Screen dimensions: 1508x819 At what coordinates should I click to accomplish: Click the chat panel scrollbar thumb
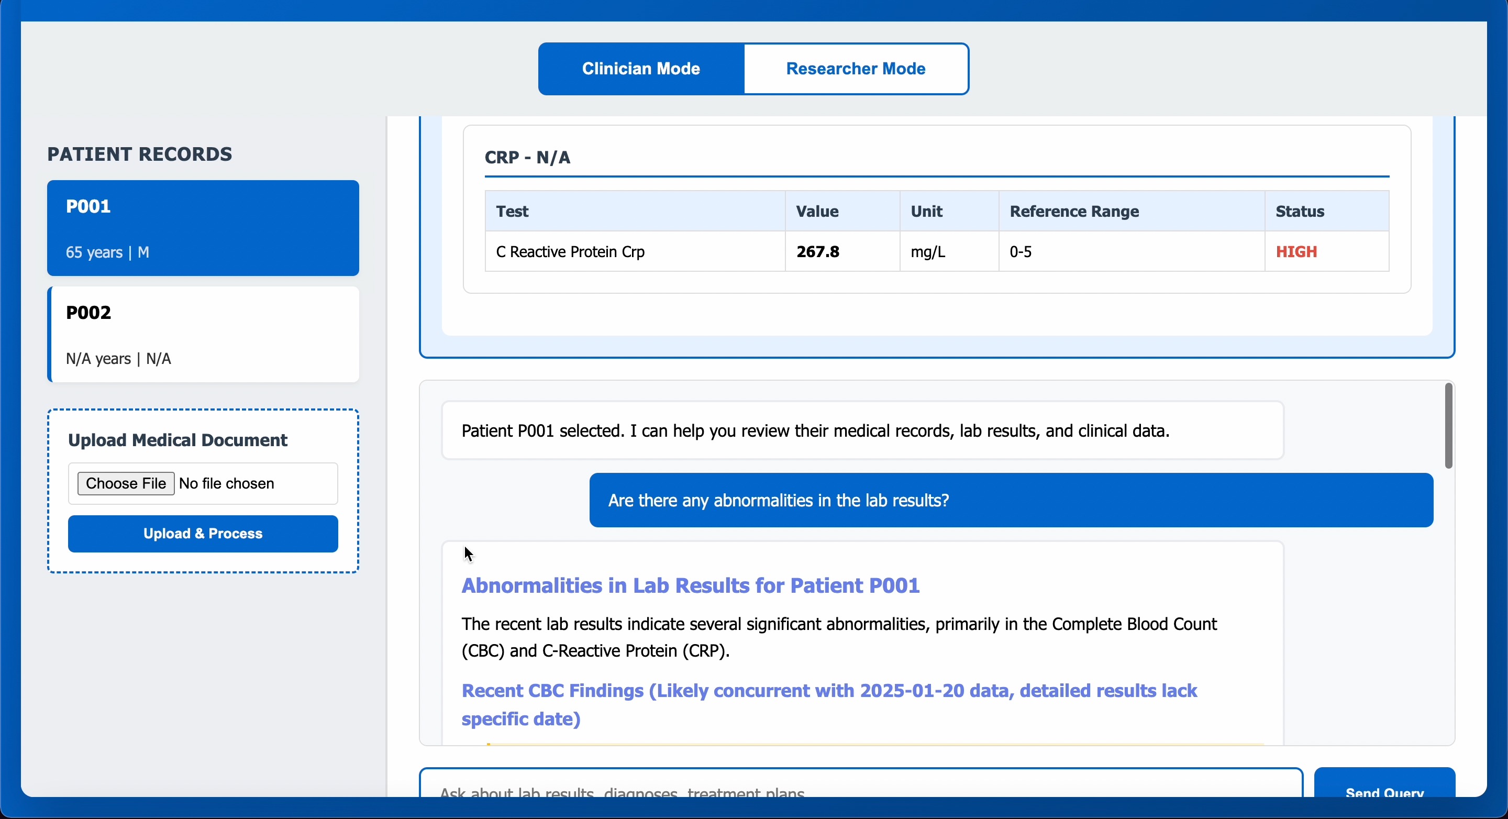click(1448, 426)
